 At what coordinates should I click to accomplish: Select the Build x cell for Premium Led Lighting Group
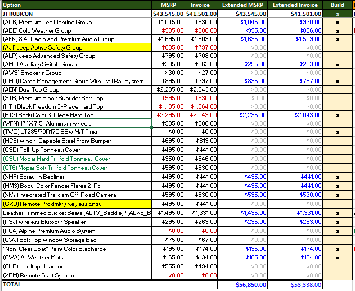[x=338, y=22]
